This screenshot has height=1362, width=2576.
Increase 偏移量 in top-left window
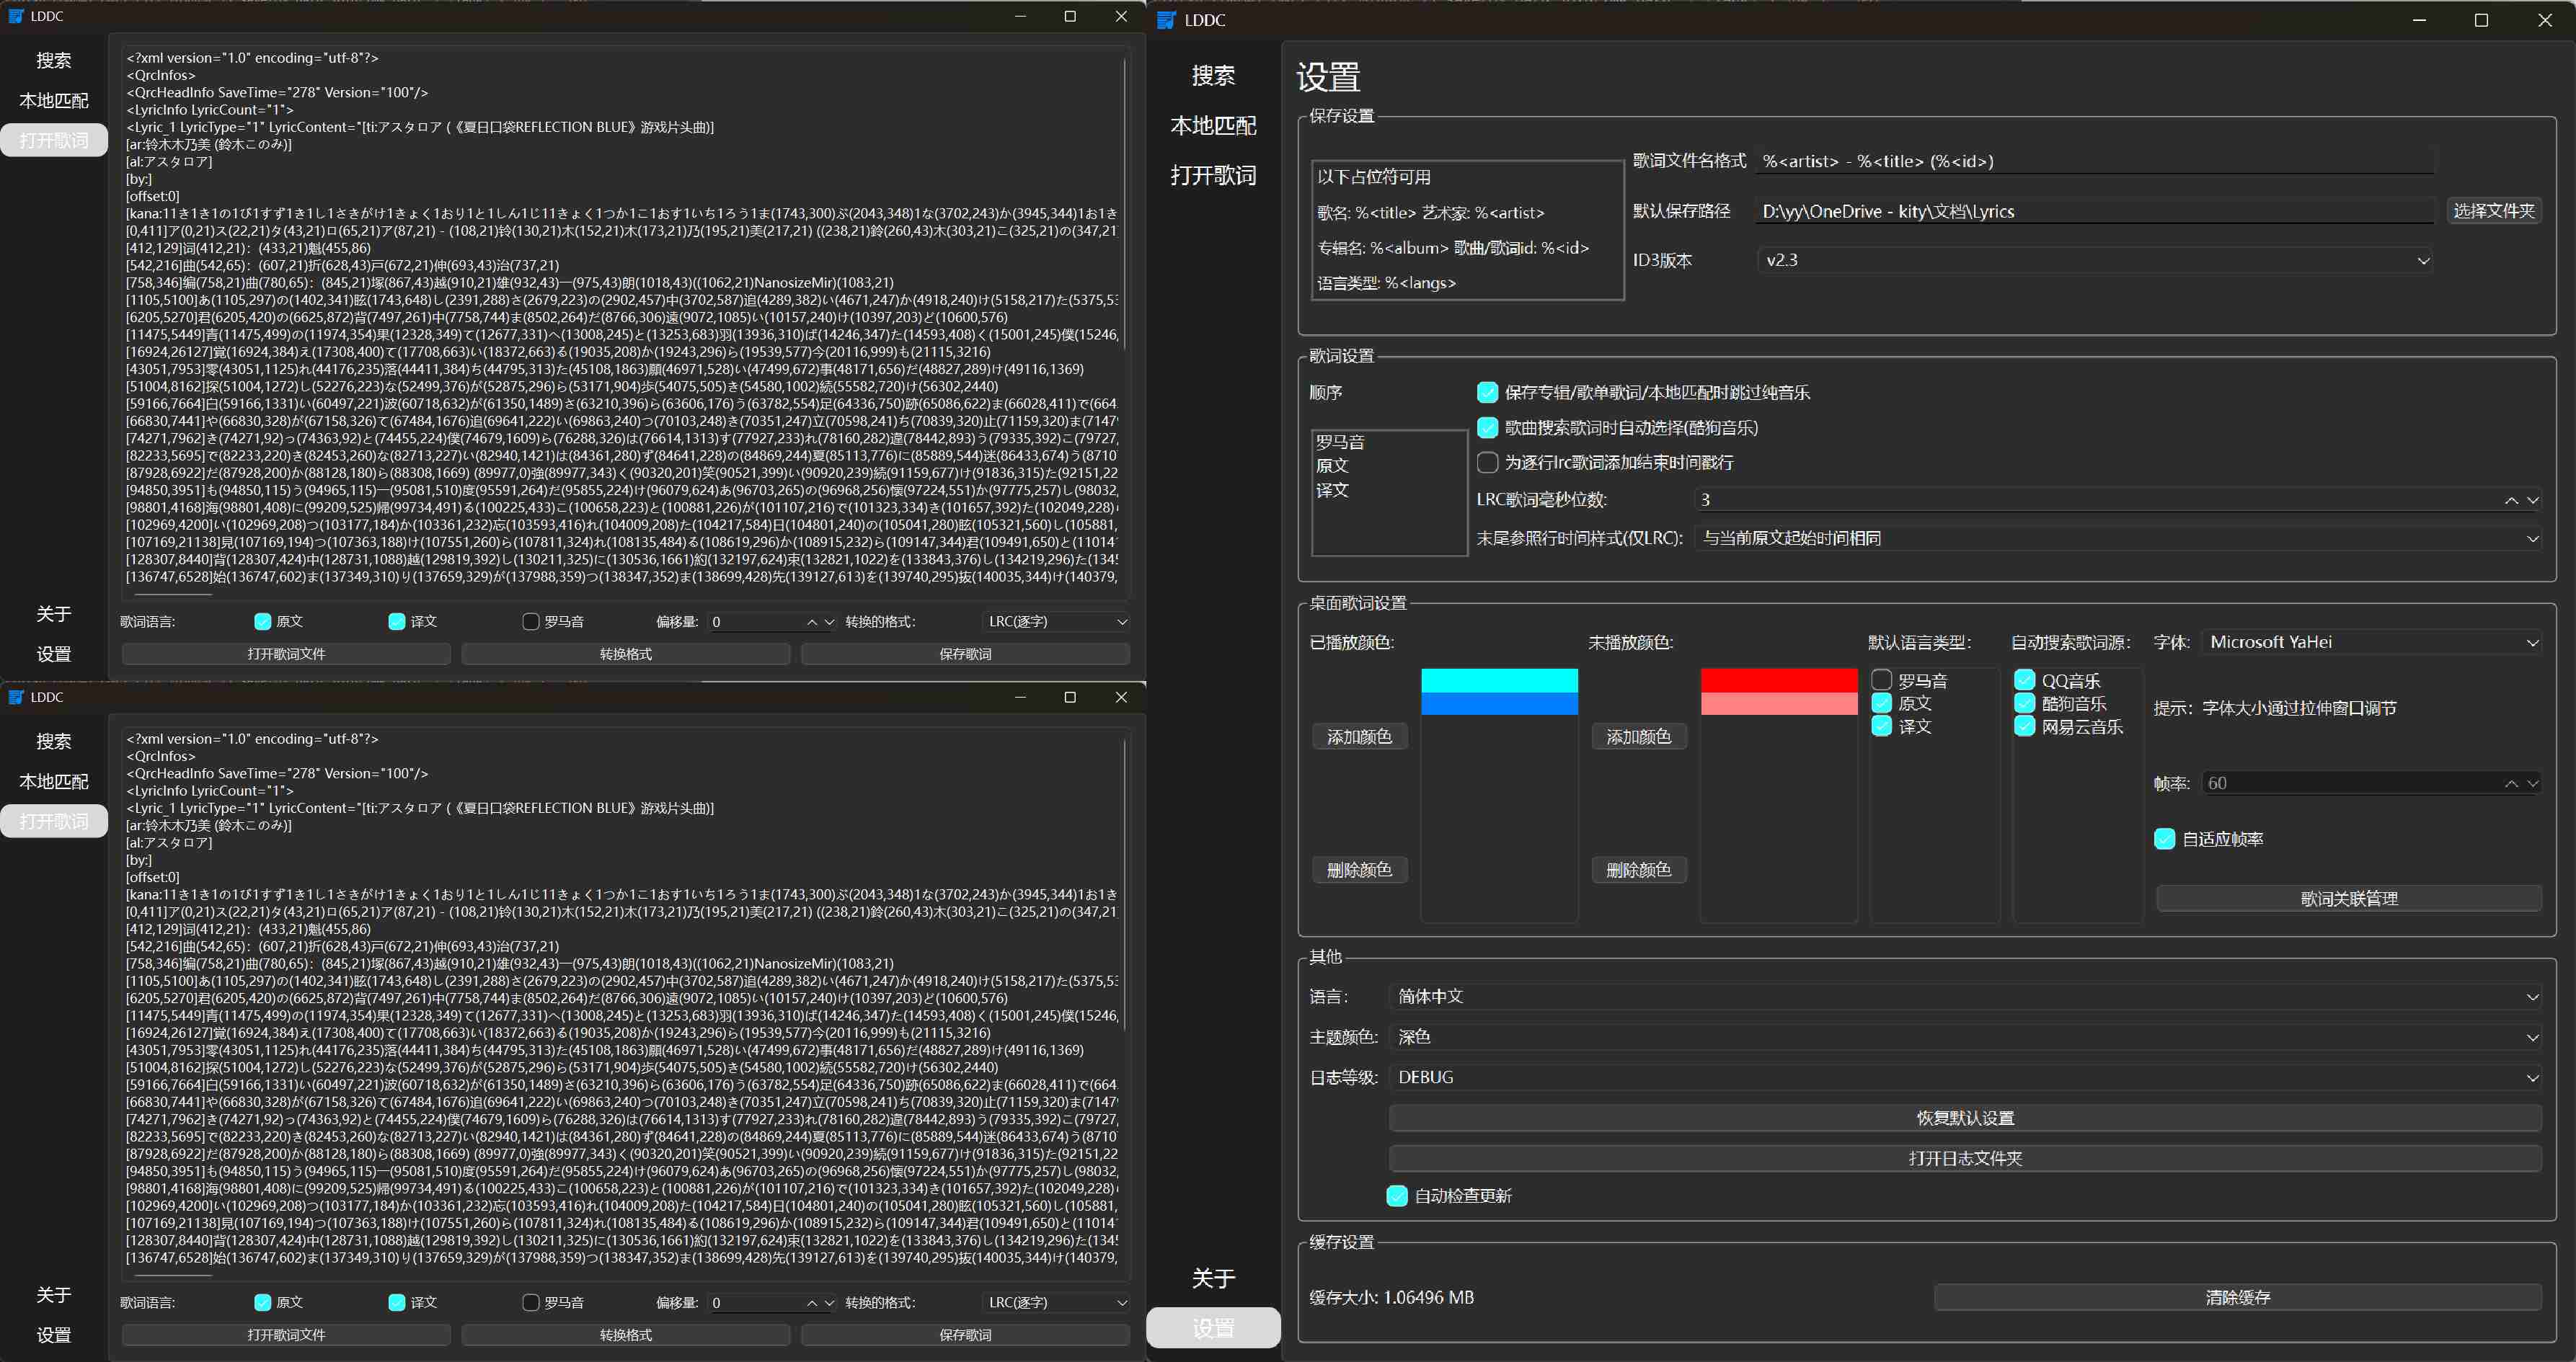pyautogui.click(x=812, y=621)
